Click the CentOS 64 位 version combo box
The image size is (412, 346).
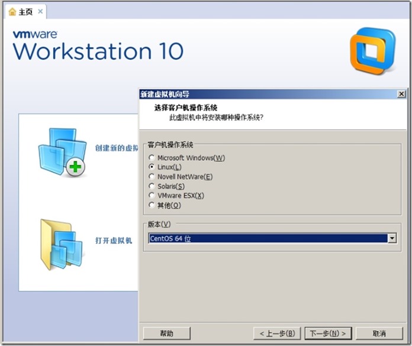coord(272,238)
